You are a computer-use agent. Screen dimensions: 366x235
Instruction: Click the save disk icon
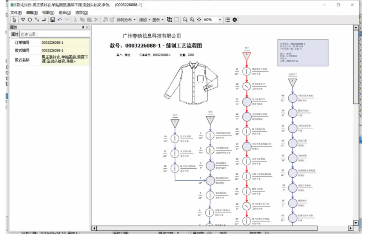(52, 20)
